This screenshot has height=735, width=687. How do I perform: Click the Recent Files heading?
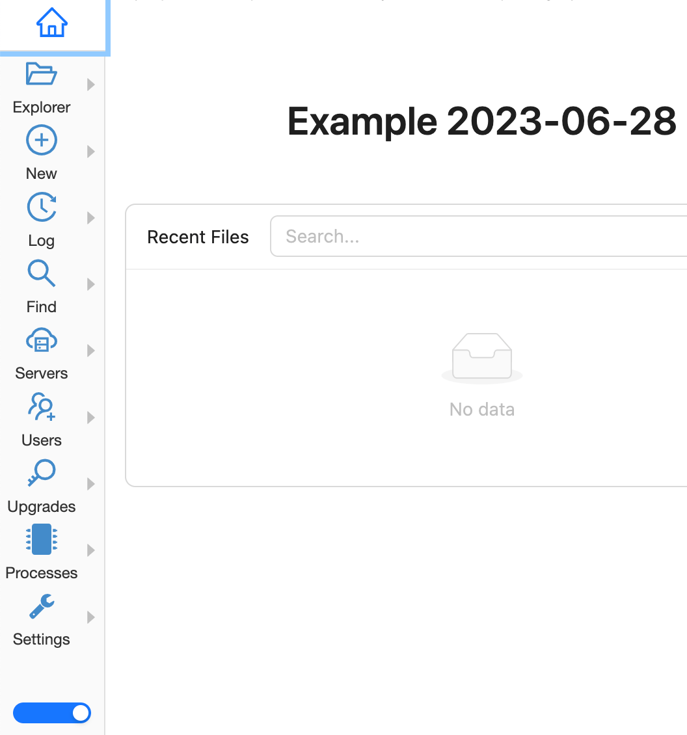point(198,237)
